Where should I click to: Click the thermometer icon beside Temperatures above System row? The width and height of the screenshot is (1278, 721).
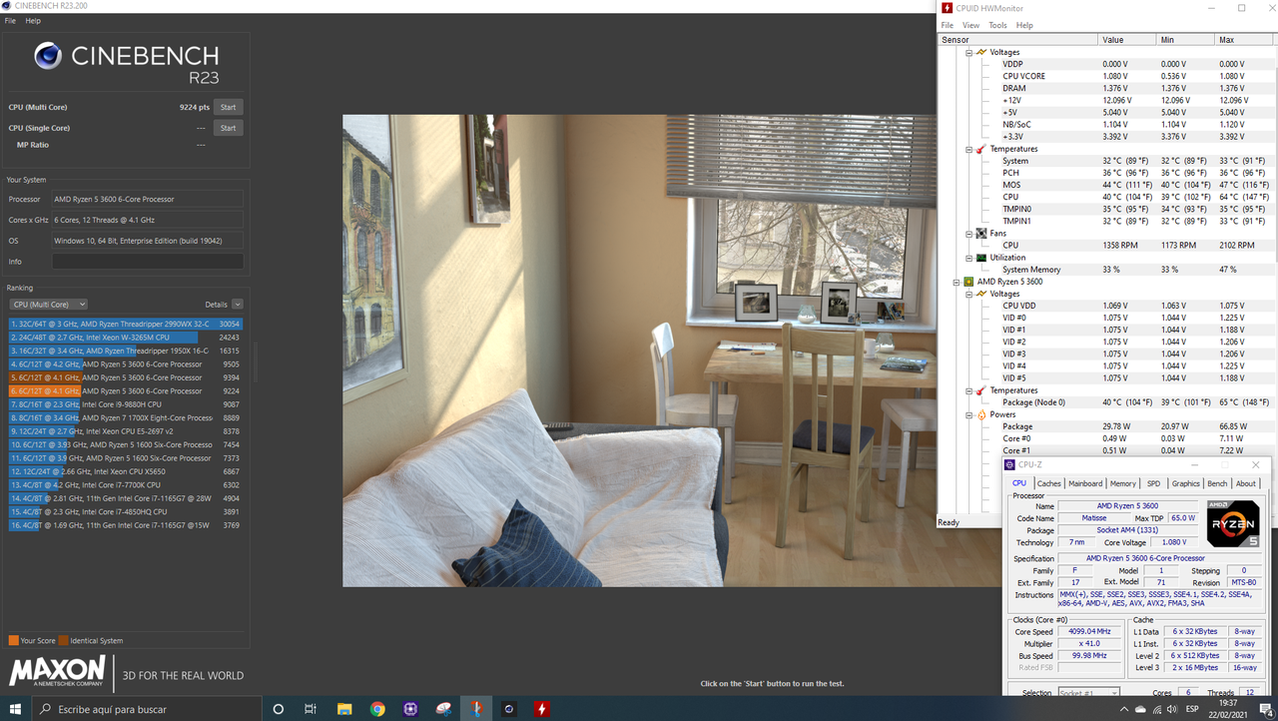tap(981, 149)
